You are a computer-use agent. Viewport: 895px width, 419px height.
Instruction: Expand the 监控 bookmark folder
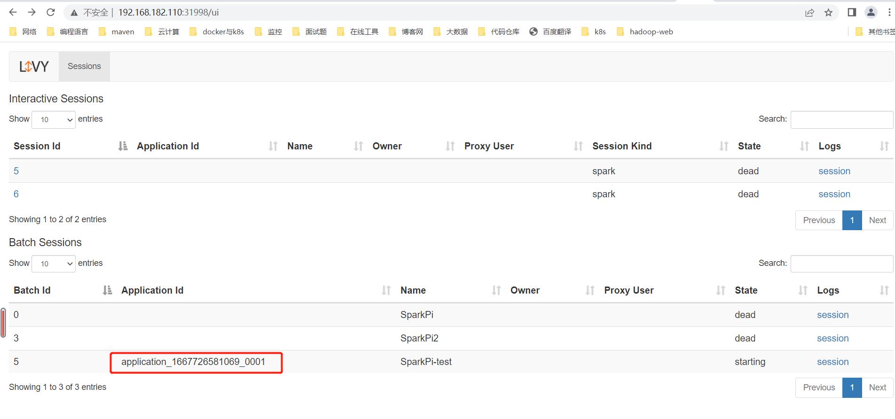click(x=268, y=31)
